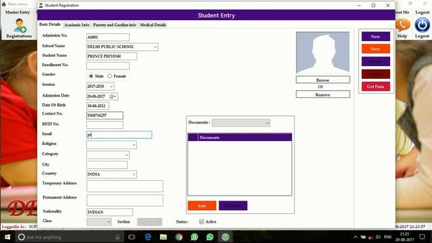Click the orange Save button
The image size is (432, 243).
coord(375,49)
